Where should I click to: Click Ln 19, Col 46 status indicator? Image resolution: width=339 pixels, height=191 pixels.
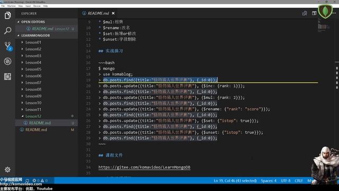click(235, 180)
